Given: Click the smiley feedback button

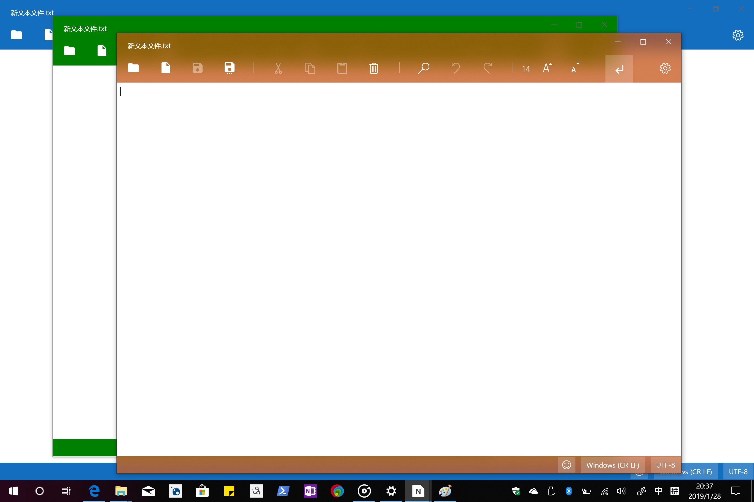Looking at the screenshot, I should coord(566,465).
